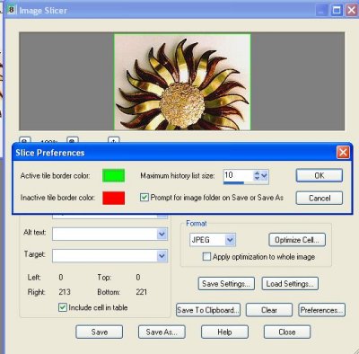Click the Save To Clipboard button

point(208,310)
